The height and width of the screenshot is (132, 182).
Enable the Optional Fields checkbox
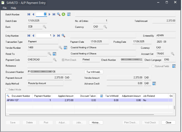pos(153,66)
